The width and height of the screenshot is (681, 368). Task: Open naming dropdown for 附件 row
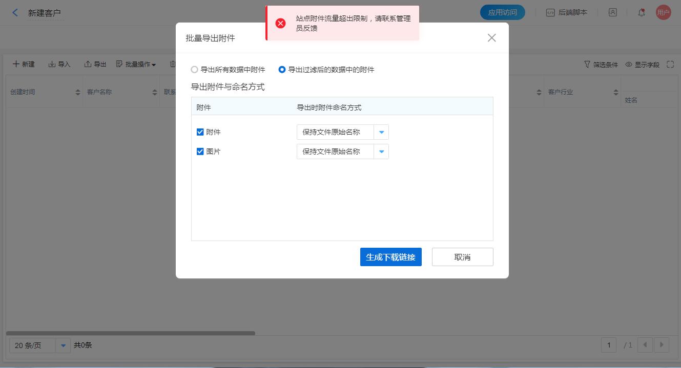[381, 132]
